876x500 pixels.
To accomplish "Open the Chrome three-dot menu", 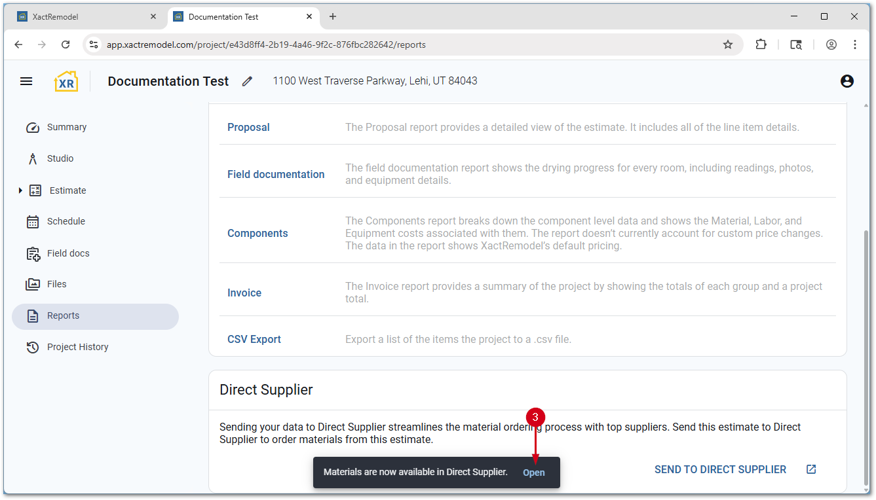I will [x=855, y=45].
